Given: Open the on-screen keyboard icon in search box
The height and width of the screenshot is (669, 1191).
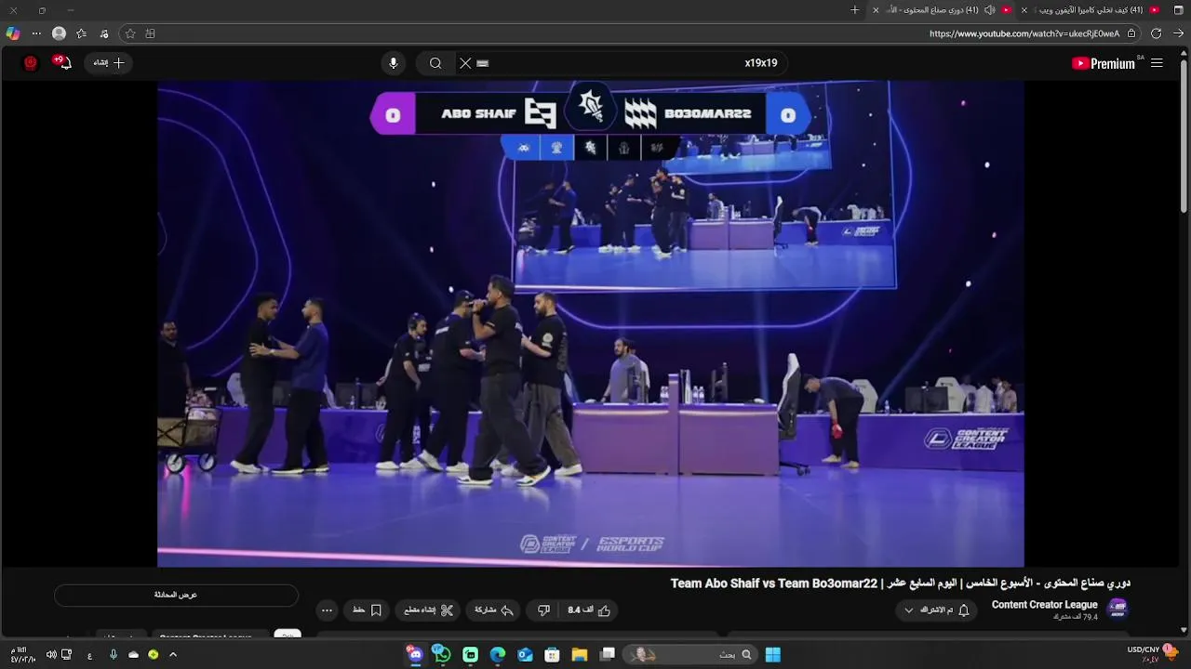Looking at the screenshot, I should point(482,63).
